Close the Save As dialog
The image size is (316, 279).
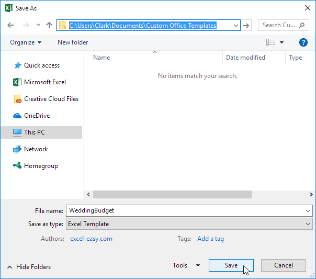click(x=308, y=8)
